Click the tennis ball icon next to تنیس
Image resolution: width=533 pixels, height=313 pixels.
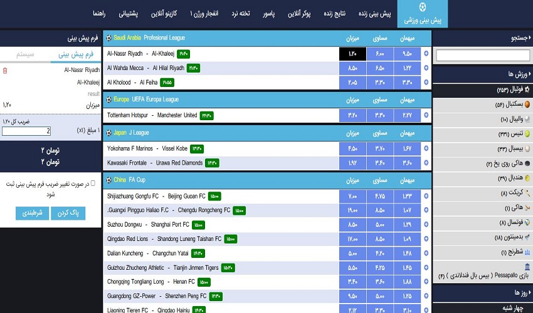pos(527,134)
